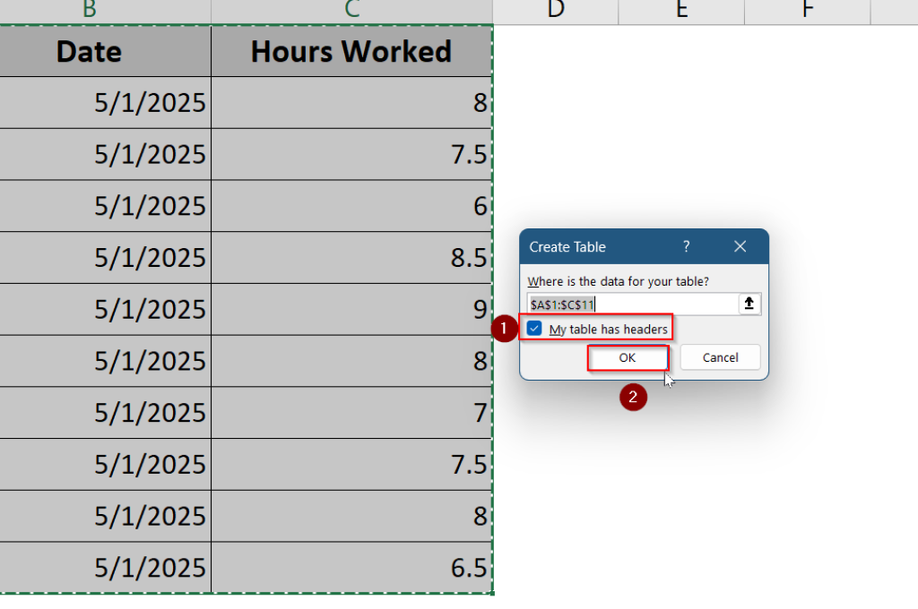Select column header D
This screenshot has width=918, height=609.
pos(555,12)
